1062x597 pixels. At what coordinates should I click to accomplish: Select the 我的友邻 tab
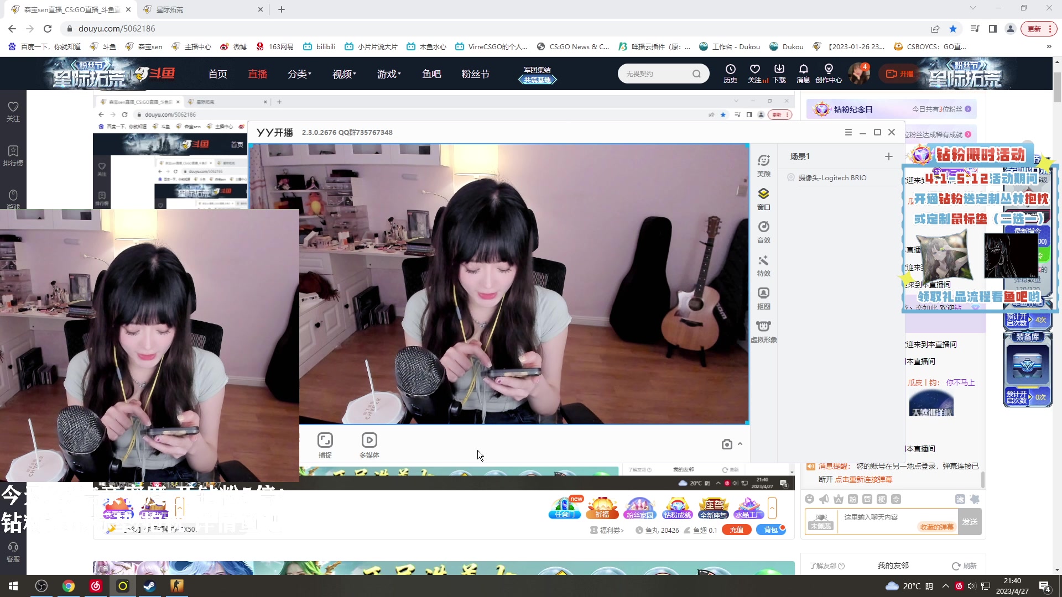893,565
